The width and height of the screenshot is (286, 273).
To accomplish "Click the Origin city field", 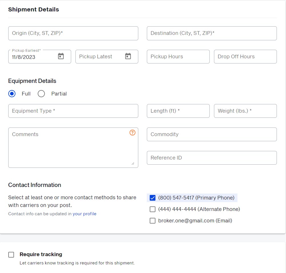I will [x=73, y=33].
